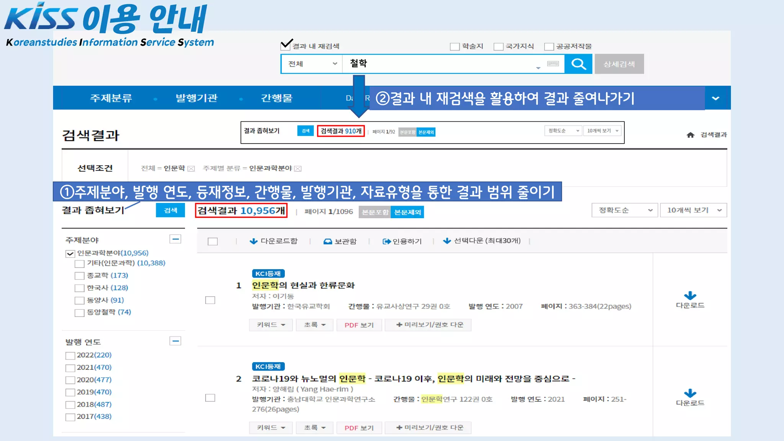Click the 검색결과 breadcrumb text

[714, 135]
